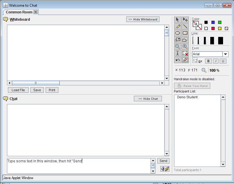Click the chat history scroll up arrow
The height and width of the screenshot is (184, 234).
click(x=167, y=107)
